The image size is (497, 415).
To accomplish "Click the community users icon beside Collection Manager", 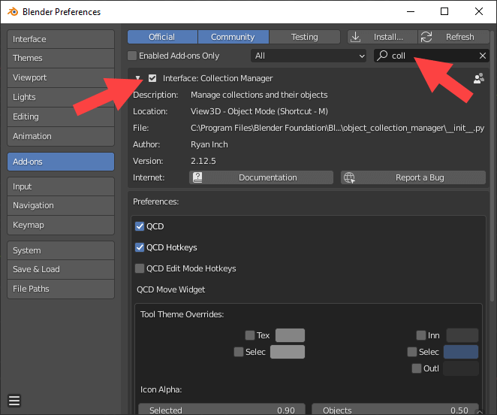I will click(x=479, y=78).
